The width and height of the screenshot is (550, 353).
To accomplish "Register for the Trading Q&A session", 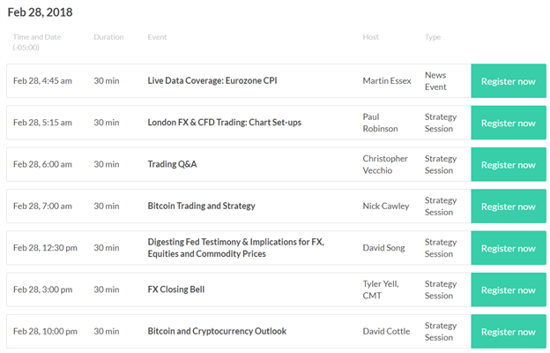I will click(x=509, y=164).
